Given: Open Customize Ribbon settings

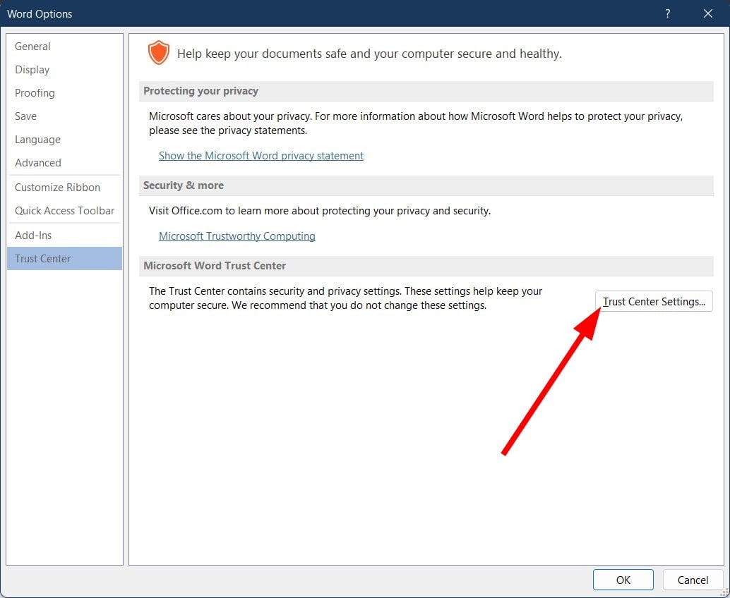Looking at the screenshot, I should (x=64, y=188).
